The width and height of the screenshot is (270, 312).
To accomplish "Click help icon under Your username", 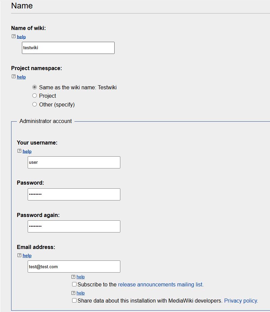I will pos(19,151).
